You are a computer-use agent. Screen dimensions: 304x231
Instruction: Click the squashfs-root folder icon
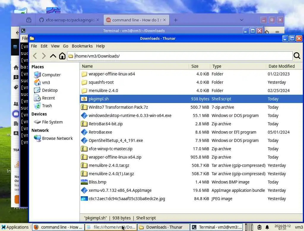84,83
